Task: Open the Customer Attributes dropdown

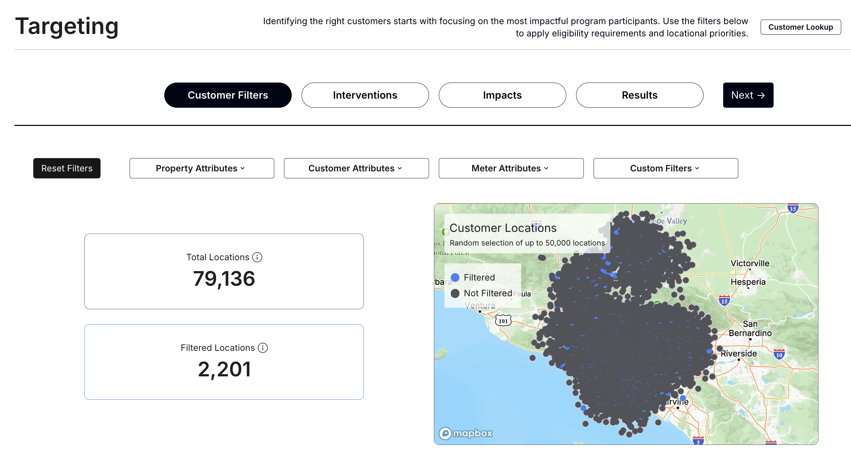Action: 356,168
